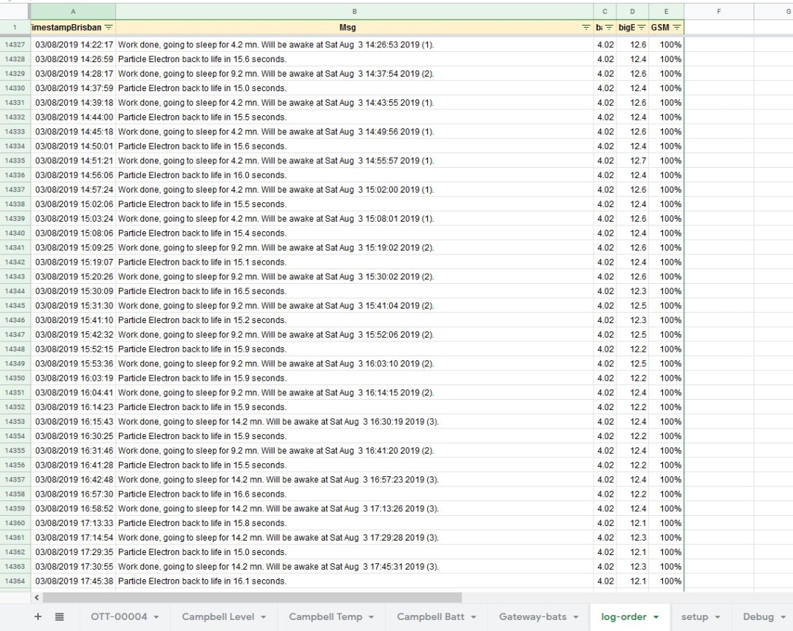The image size is (793, 631).
Task: Open the Msg column filter icon
Action: 585,28
